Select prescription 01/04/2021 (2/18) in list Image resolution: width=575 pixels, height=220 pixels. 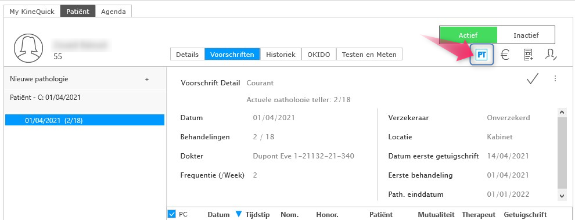click(85, 120)
